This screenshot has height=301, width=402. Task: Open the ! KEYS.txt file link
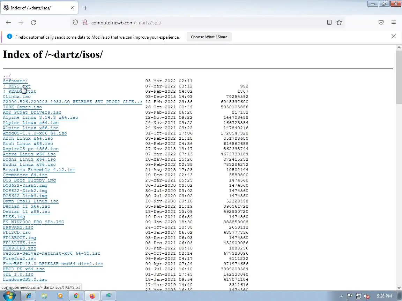[x=17, y=86]
